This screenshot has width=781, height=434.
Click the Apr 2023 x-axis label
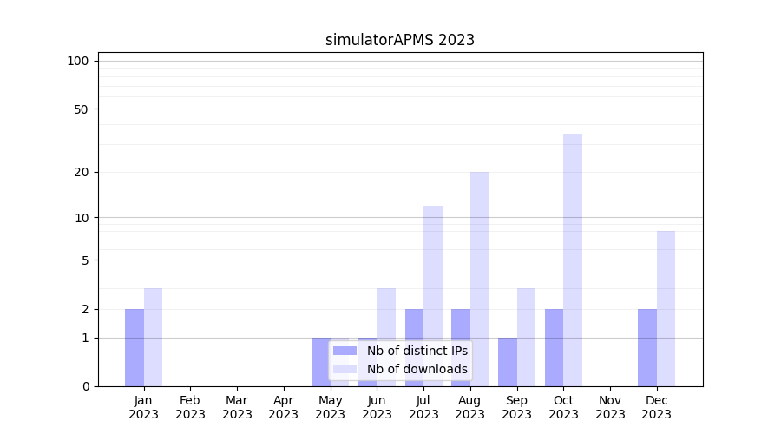coord(284,407)
